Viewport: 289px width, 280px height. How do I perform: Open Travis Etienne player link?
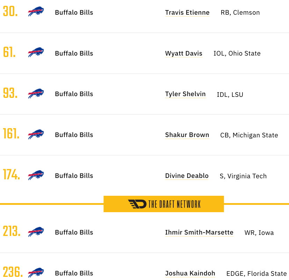pyautogui.click(x=187, y=13)
